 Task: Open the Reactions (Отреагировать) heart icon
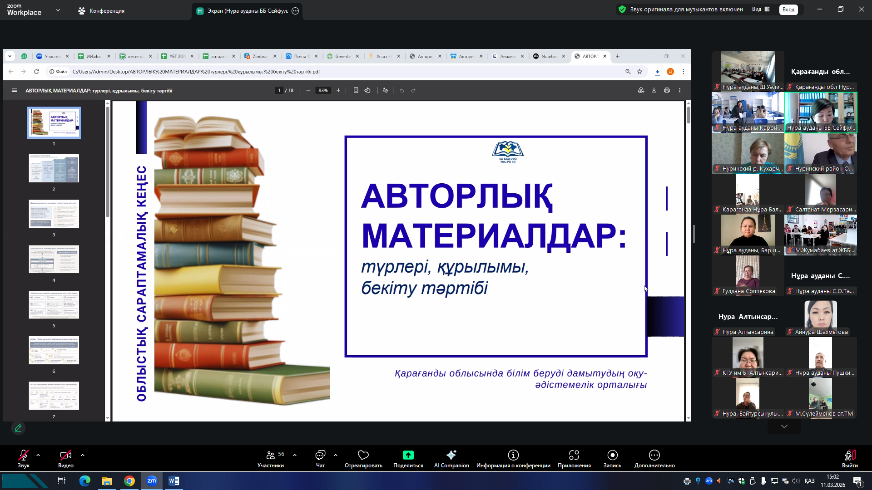363,455
